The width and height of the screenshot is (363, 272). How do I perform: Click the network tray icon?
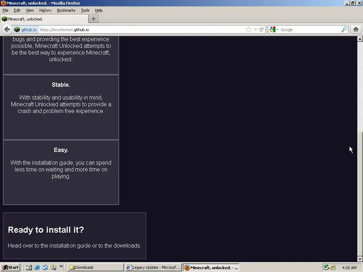[x=326, y=268]
